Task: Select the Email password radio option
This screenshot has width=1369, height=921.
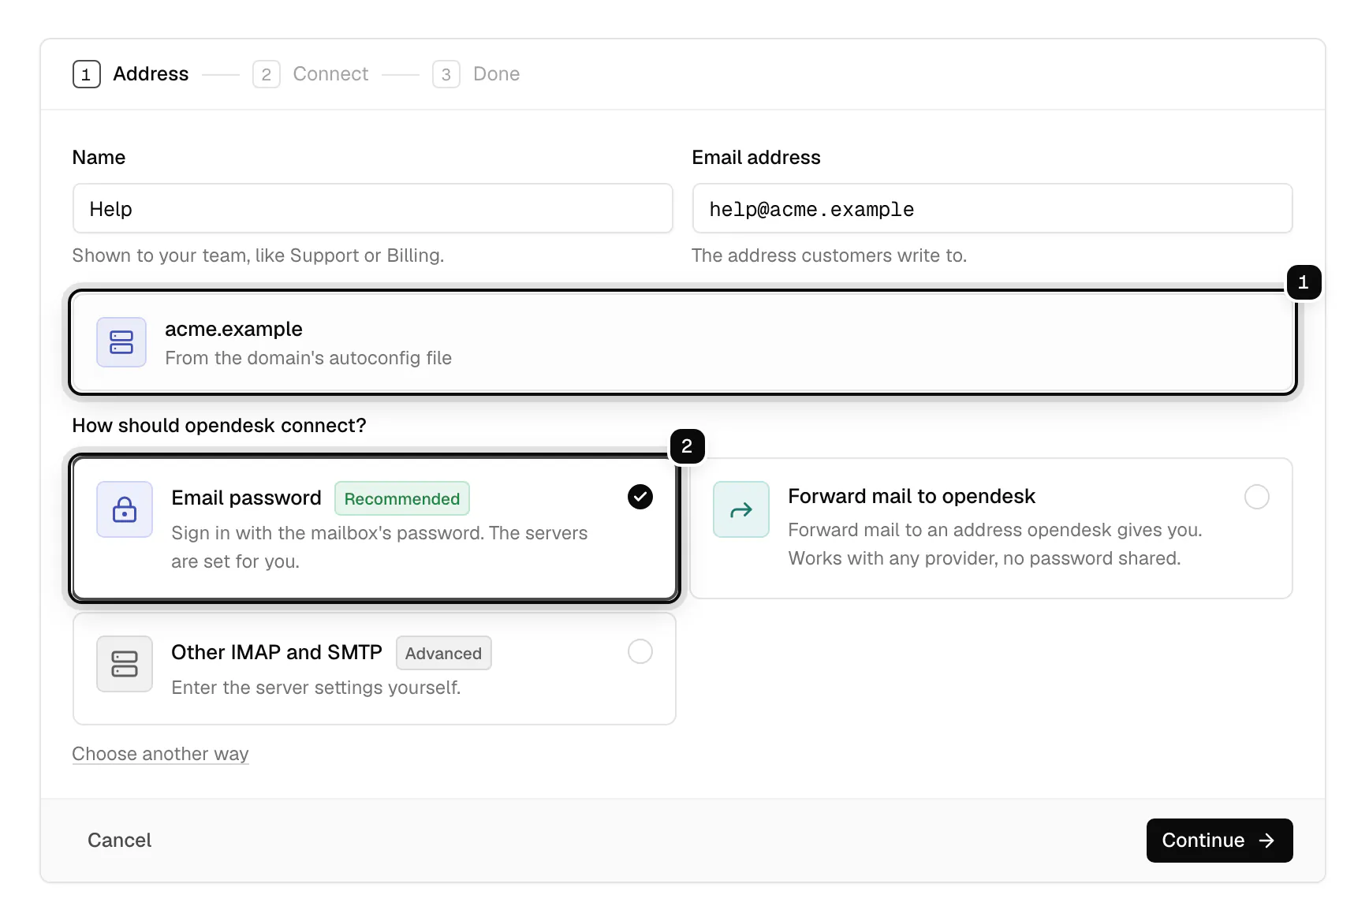Action: pos(640,497)
